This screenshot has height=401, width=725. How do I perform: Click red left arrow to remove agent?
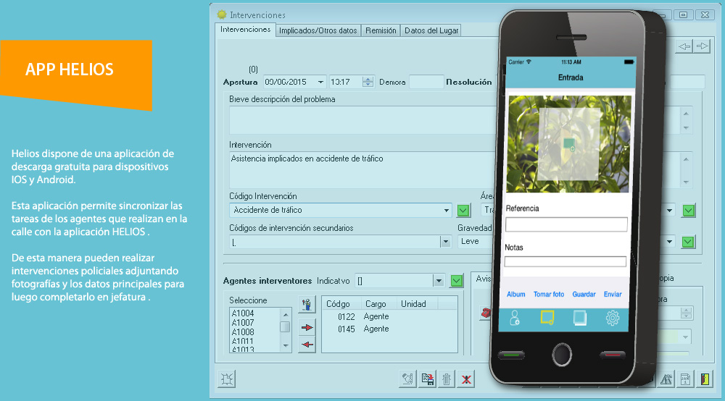pyautogui.click(x=307, y=345)
